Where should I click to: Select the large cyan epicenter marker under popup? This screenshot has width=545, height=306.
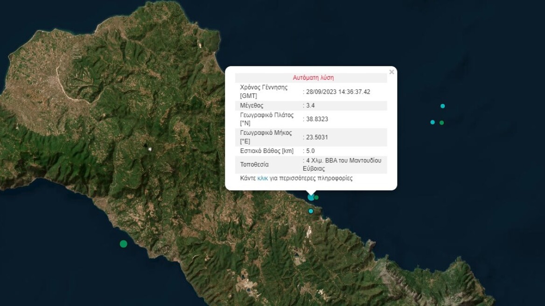coord(311,197)
